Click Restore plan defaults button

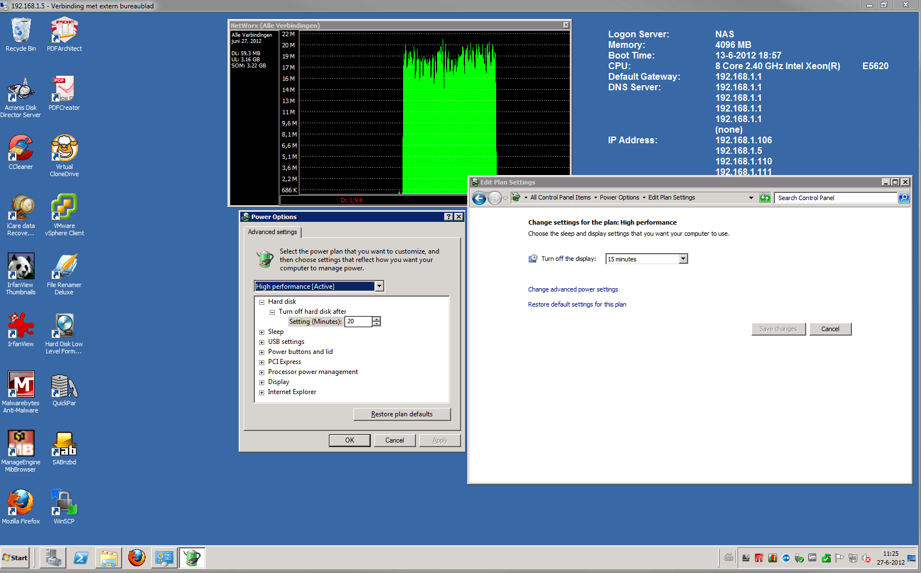click(401, 414)
